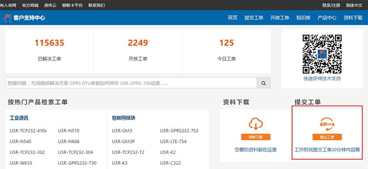
Task: Open 首页 in the navigation bar
Action: click(233, 18)
